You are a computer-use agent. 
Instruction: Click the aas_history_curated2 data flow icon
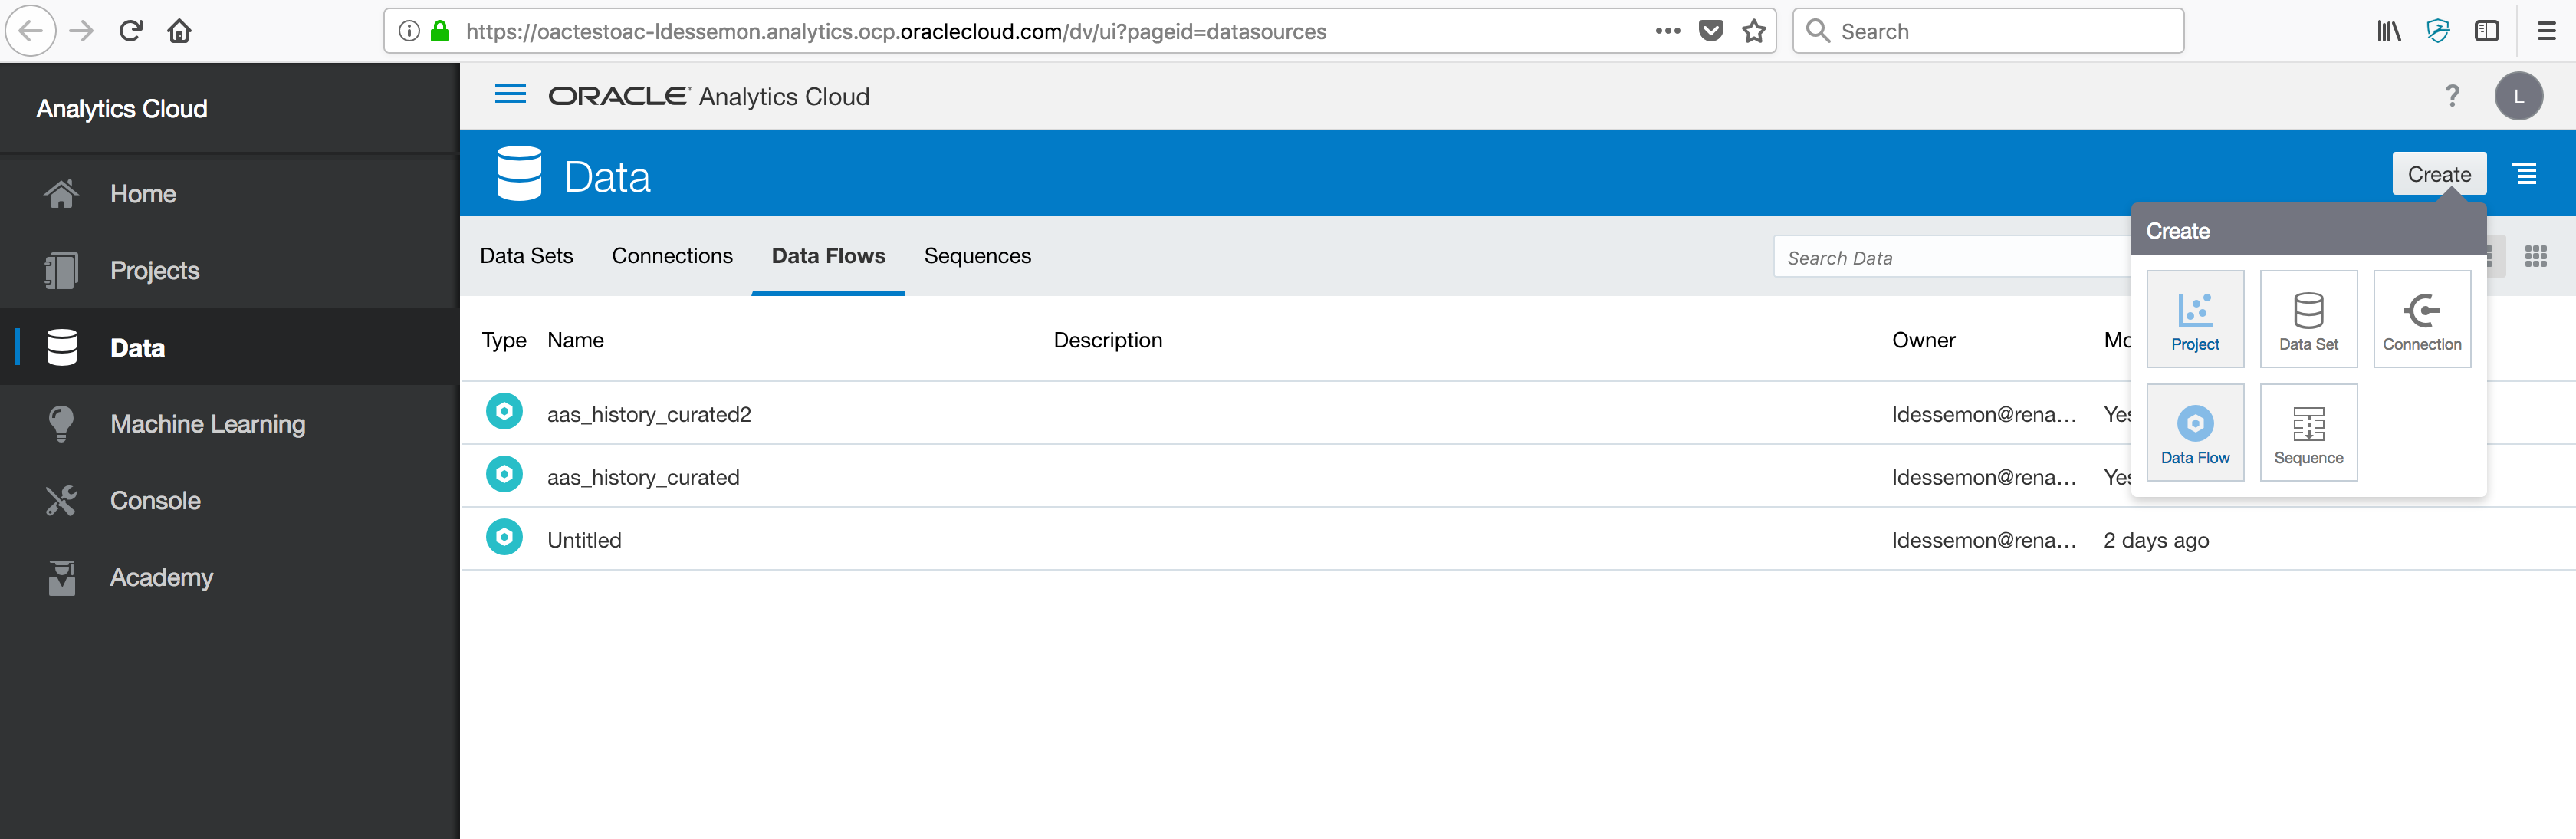504,411
